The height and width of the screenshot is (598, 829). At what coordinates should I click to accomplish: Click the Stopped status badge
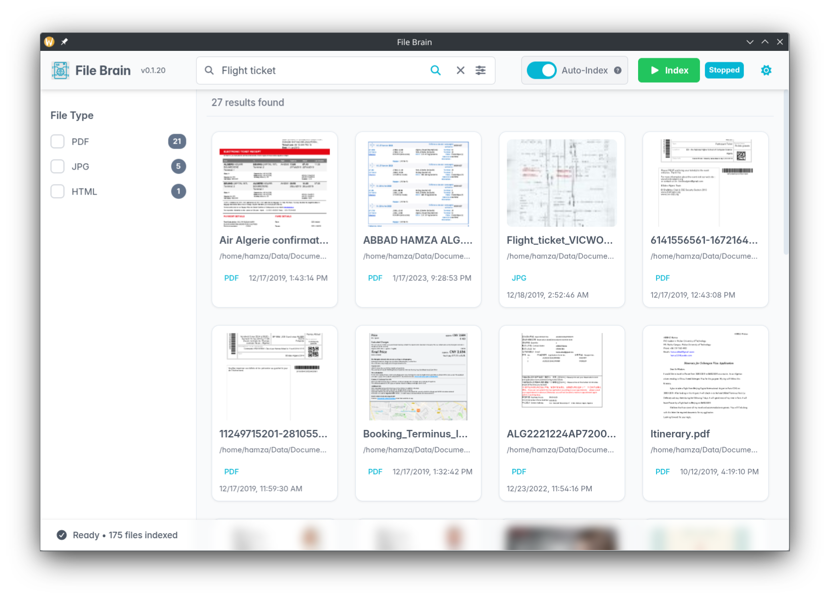[x=724, y=70]
